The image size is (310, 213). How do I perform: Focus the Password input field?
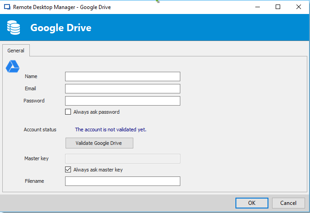tap(122, 101)
